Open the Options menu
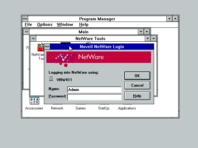Screen dimensions: 198x148 click(45, 24)
